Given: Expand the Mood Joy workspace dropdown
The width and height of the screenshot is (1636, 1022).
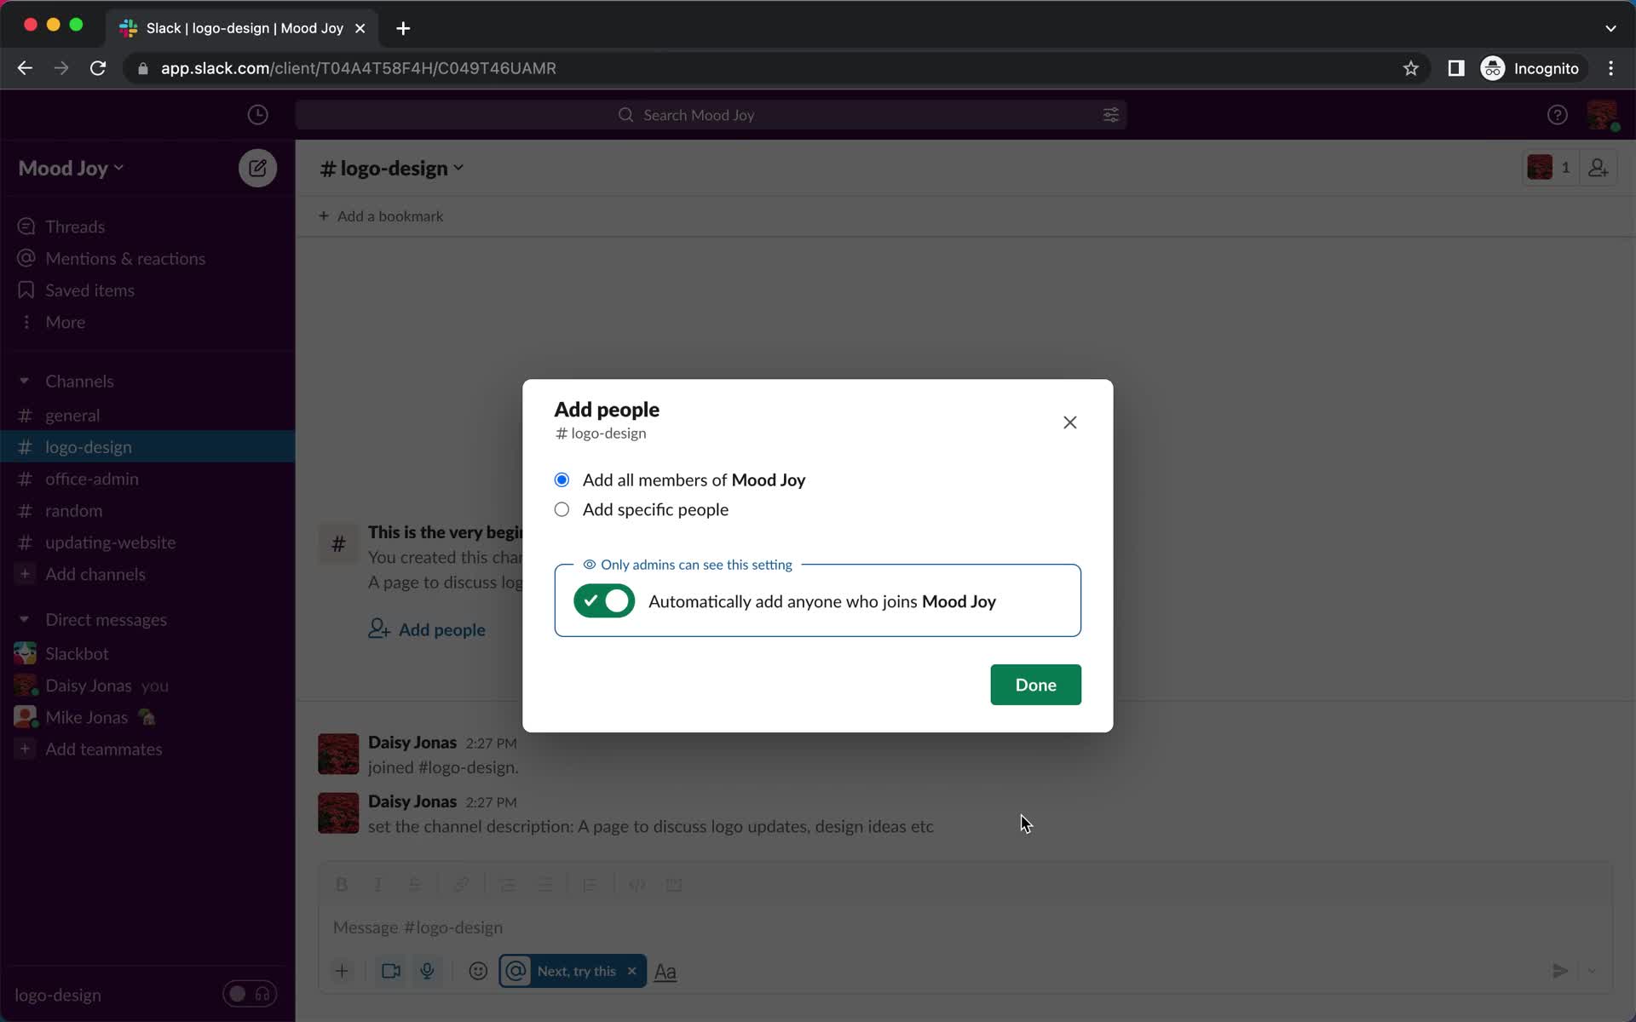Looking at the screenshot, I should (70, 166).
